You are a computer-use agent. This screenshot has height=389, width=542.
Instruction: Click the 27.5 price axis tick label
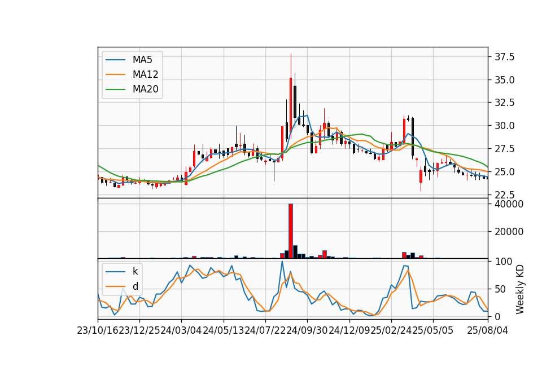[x=504, y=149]
